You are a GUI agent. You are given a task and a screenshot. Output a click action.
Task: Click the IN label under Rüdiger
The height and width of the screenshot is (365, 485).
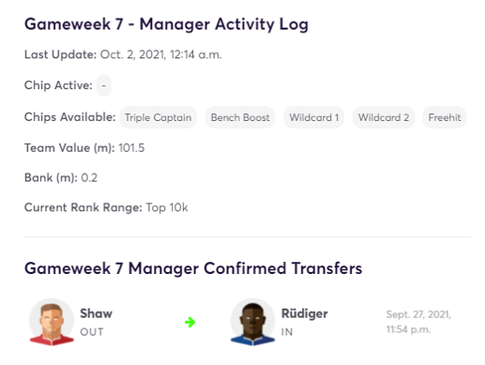click(287, 332)
